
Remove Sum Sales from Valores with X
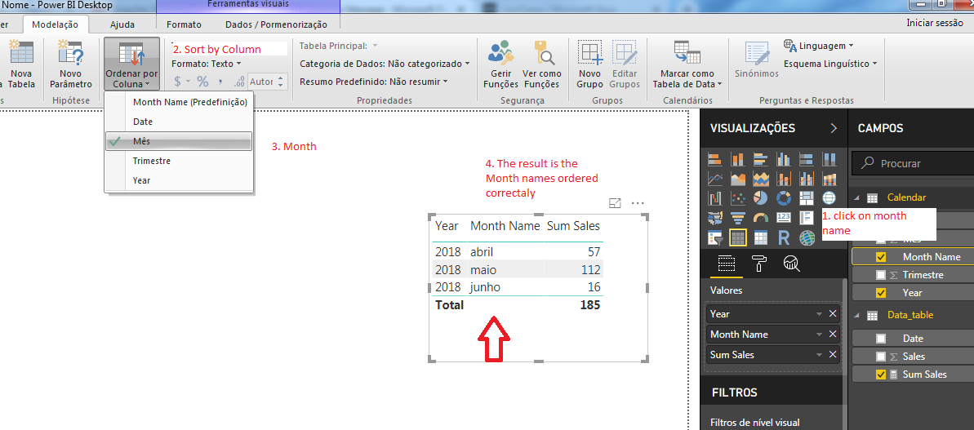(833, 355)
